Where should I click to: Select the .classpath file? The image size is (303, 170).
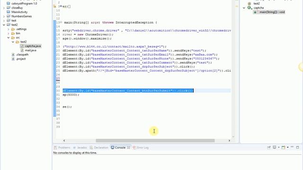point(22,55)
